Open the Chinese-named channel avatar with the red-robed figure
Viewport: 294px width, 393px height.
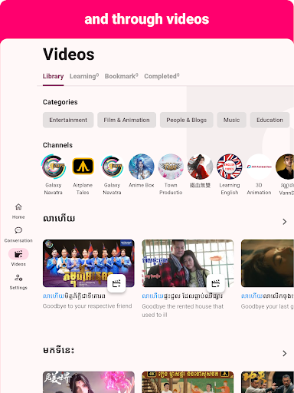pos(200,167)
